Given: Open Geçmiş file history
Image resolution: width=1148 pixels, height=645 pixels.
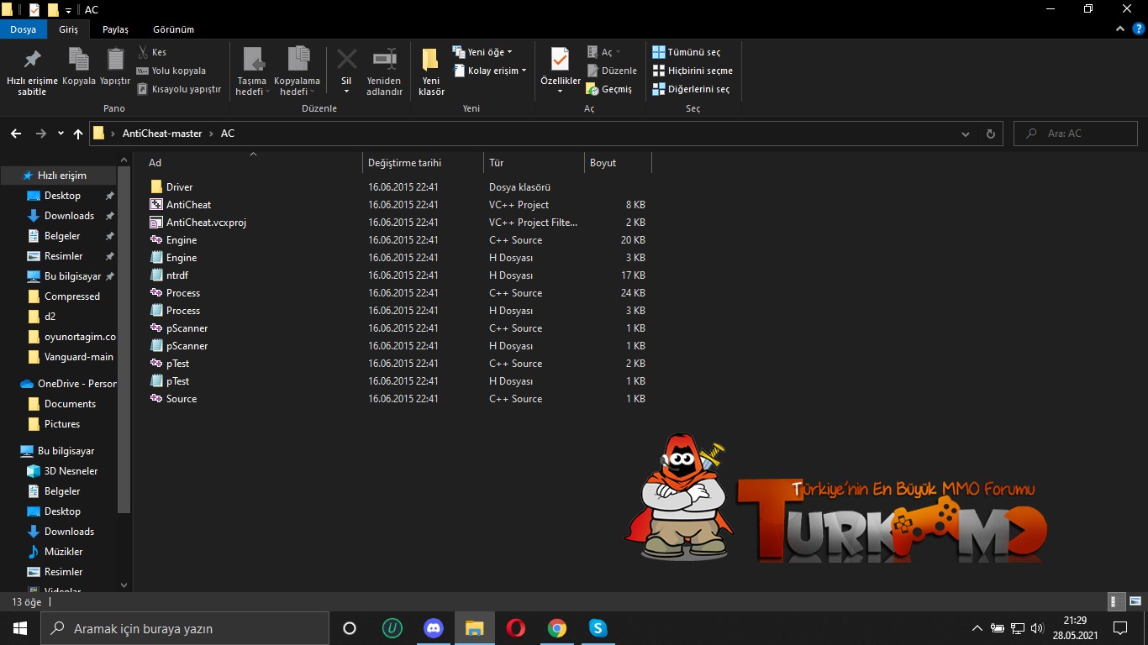Looking at the screenshot, I should [x=609, y=89].
